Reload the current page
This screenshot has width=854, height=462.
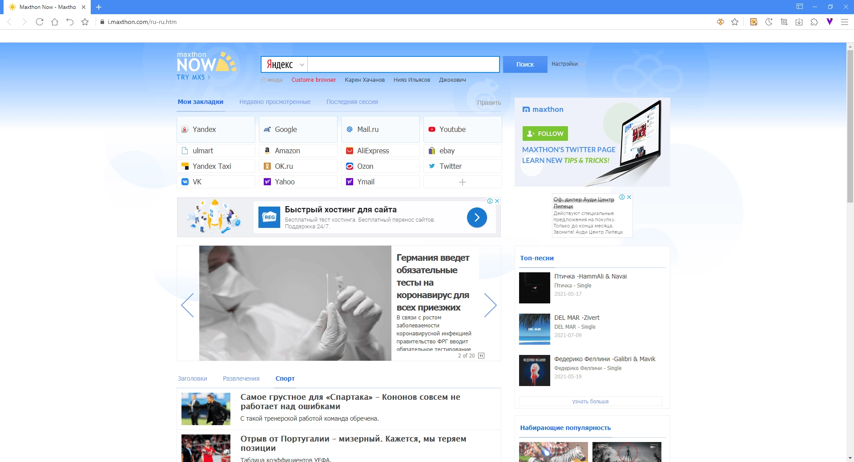tap(40, 22)
